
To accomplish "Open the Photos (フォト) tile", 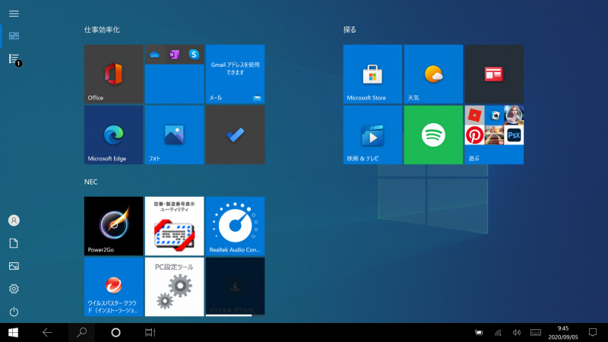I will (175, 135).
